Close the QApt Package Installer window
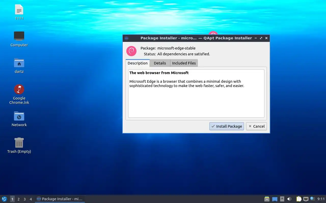This screenshot has height=203, width=326. click(x=266, y=38)
